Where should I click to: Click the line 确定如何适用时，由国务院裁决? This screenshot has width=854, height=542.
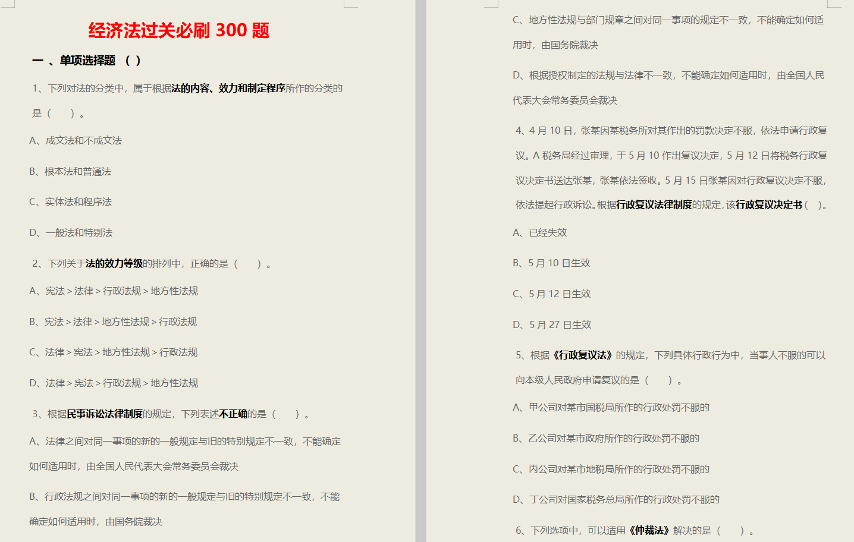[x=96, y=522]
